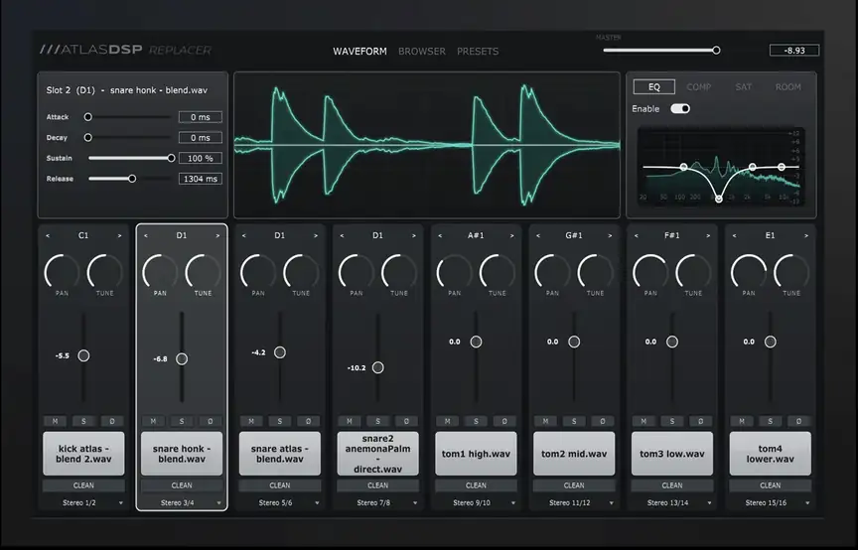Click the MASTER volume slider handle
858x550 pixels.
coord(716,51)
